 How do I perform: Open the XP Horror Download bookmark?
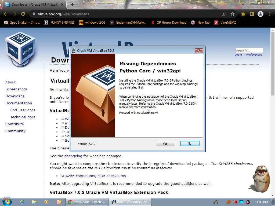pyautogui.click(x=169, y=23)
